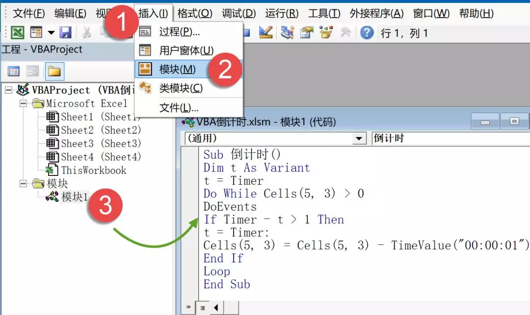The height and width of the screenshot is (315, 530).
Task: Click the Design Mode icon
Action: point(265,33)
